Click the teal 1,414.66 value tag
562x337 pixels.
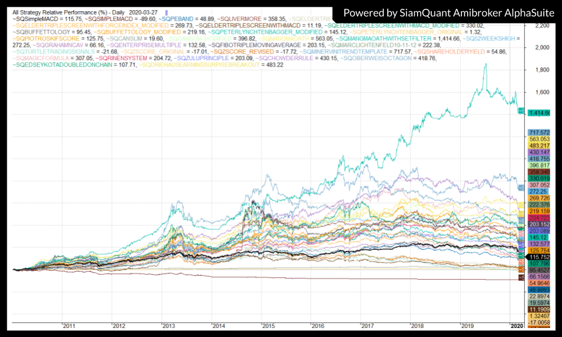click(539, 113)
